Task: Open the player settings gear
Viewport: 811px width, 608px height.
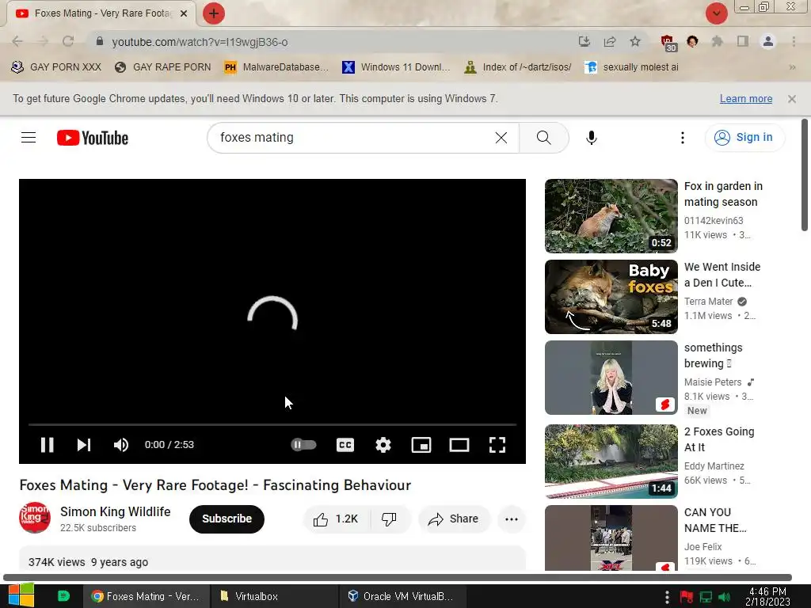Action: coord(383,445)
